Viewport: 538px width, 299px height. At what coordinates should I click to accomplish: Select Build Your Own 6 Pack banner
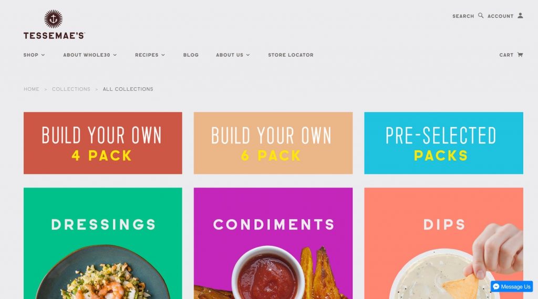pos(273,143)
